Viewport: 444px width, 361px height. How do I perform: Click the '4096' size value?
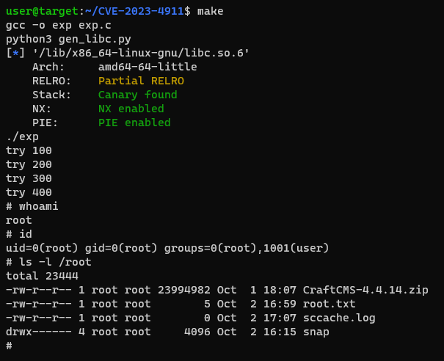click(x=197, y=332)
